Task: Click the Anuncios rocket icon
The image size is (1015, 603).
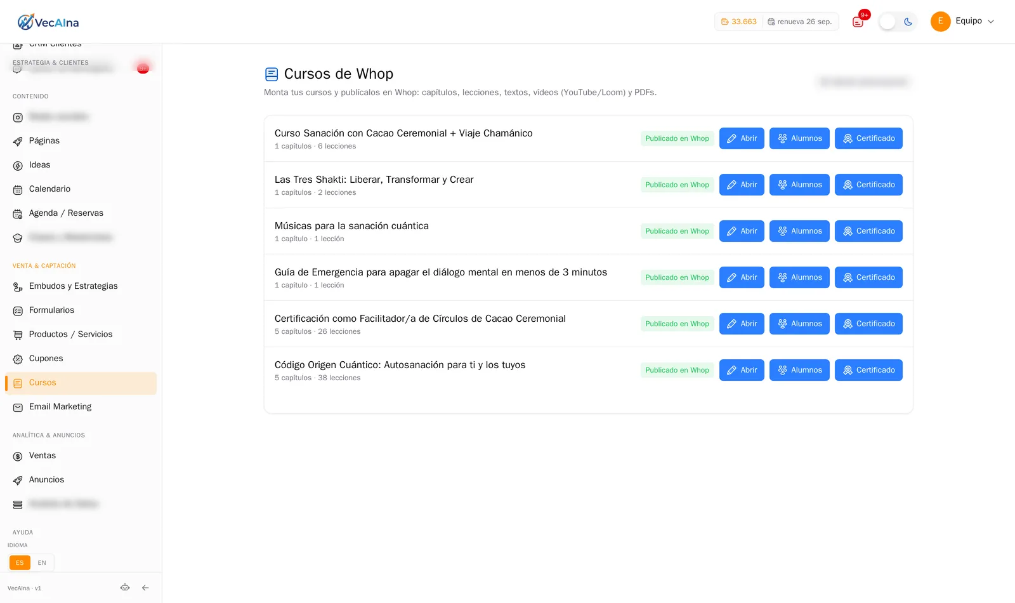Action: tap(18, 480)
